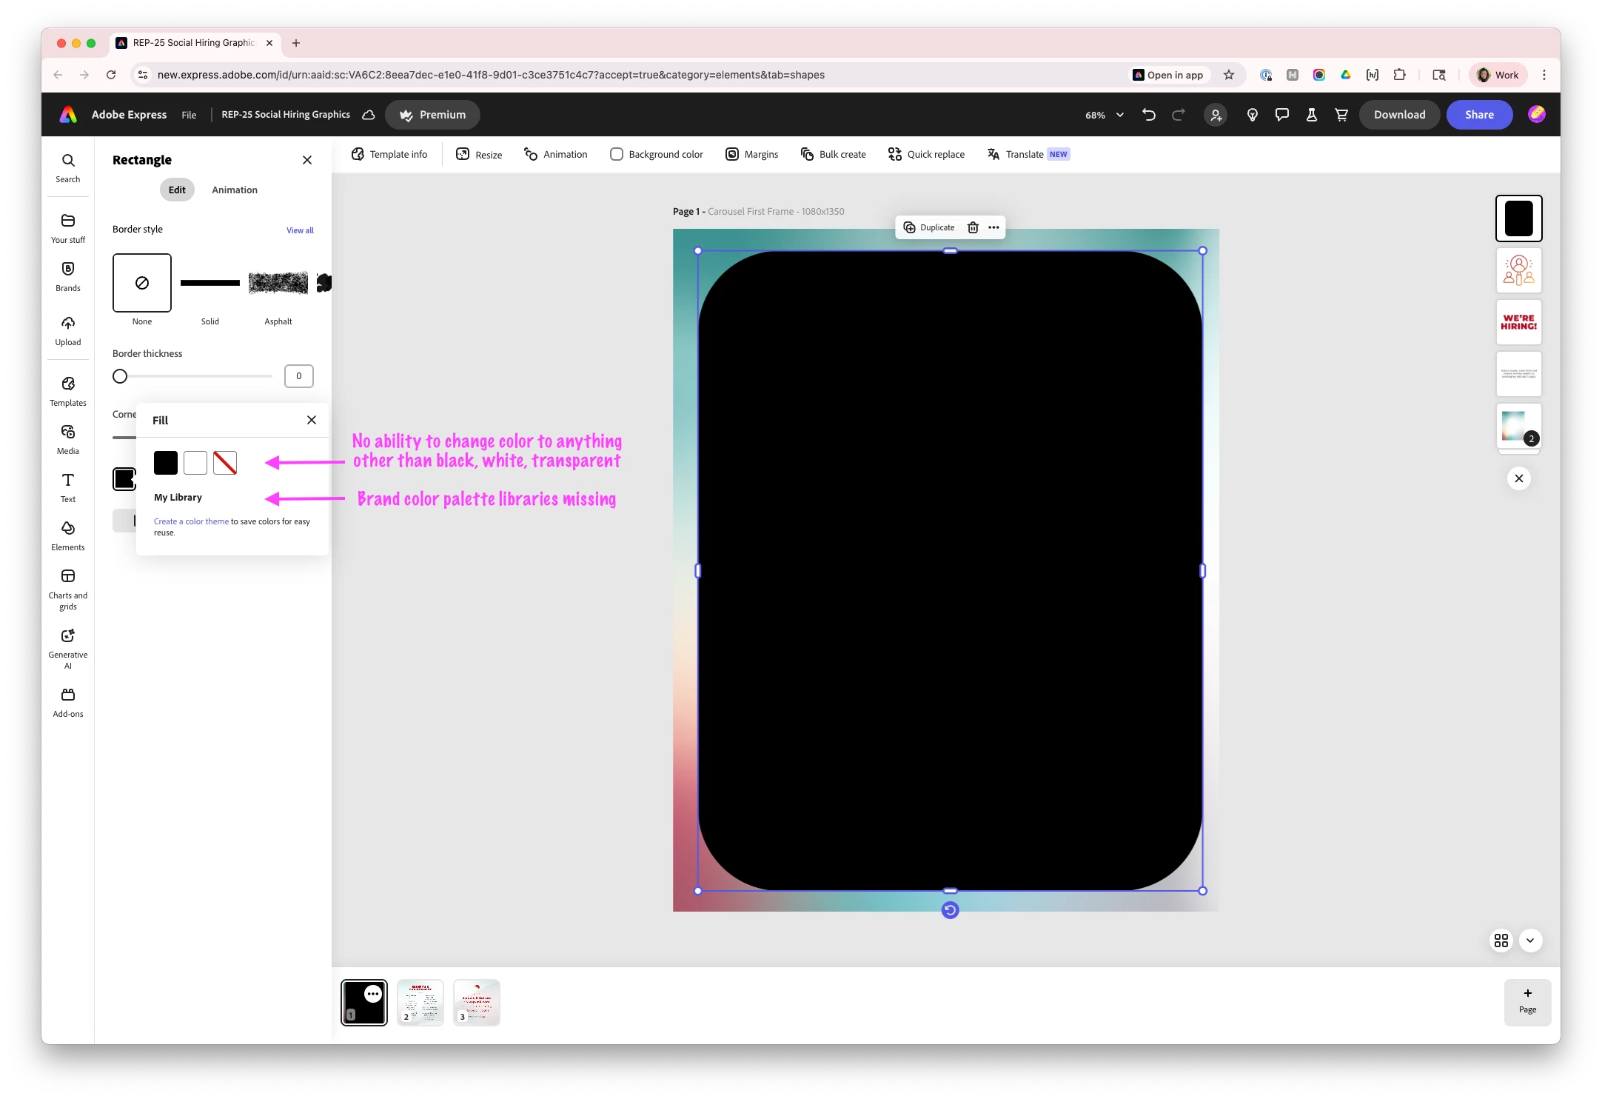The width and height of the screenshot is (1602, 1099).
Task: Select the Solid border style
Action: coord(210,283)
